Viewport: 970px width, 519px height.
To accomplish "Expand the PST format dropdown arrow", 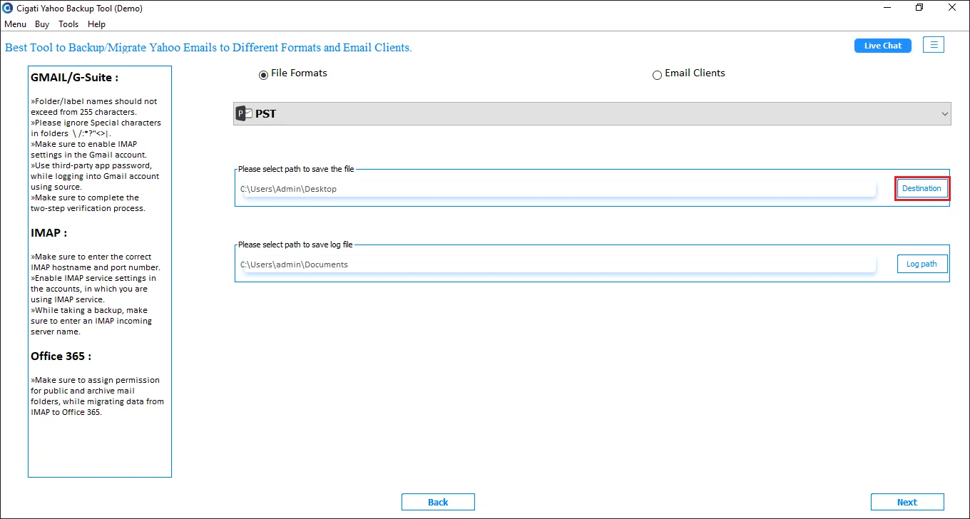I will [x=945, y=114].
